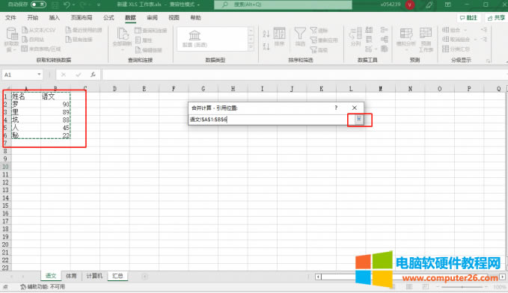Switch to Insert (插入) ribbon tab
508x293 pixels.
(x=54, y=17)
